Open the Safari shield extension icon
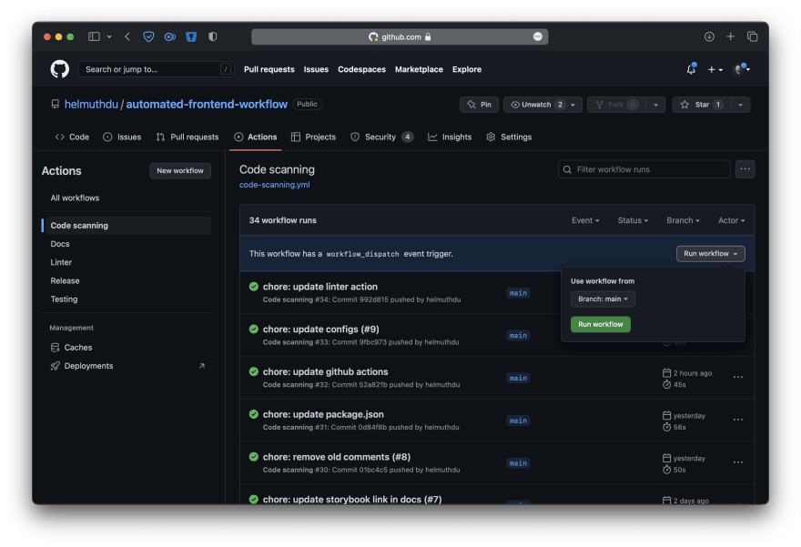The width and height of the screenshot is (801, 547). [148, 36]
